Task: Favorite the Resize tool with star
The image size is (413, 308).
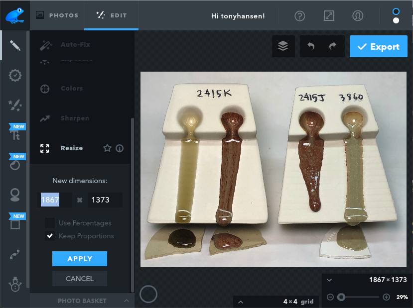Action: point(107,148)
